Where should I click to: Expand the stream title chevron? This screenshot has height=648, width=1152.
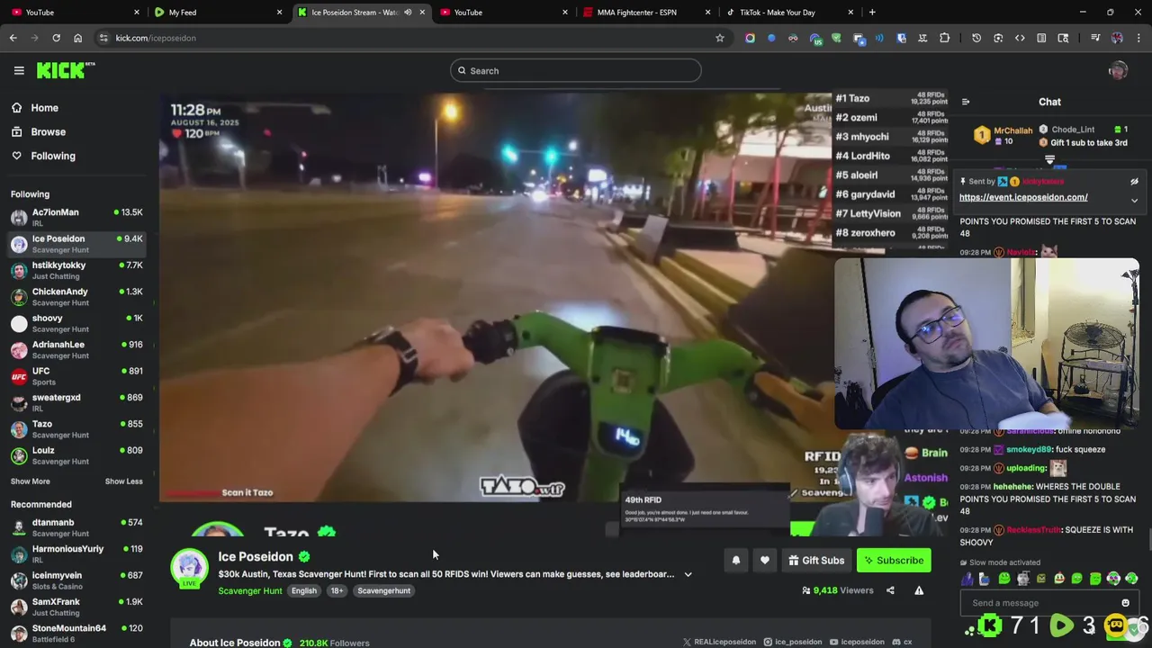(688, 574)
